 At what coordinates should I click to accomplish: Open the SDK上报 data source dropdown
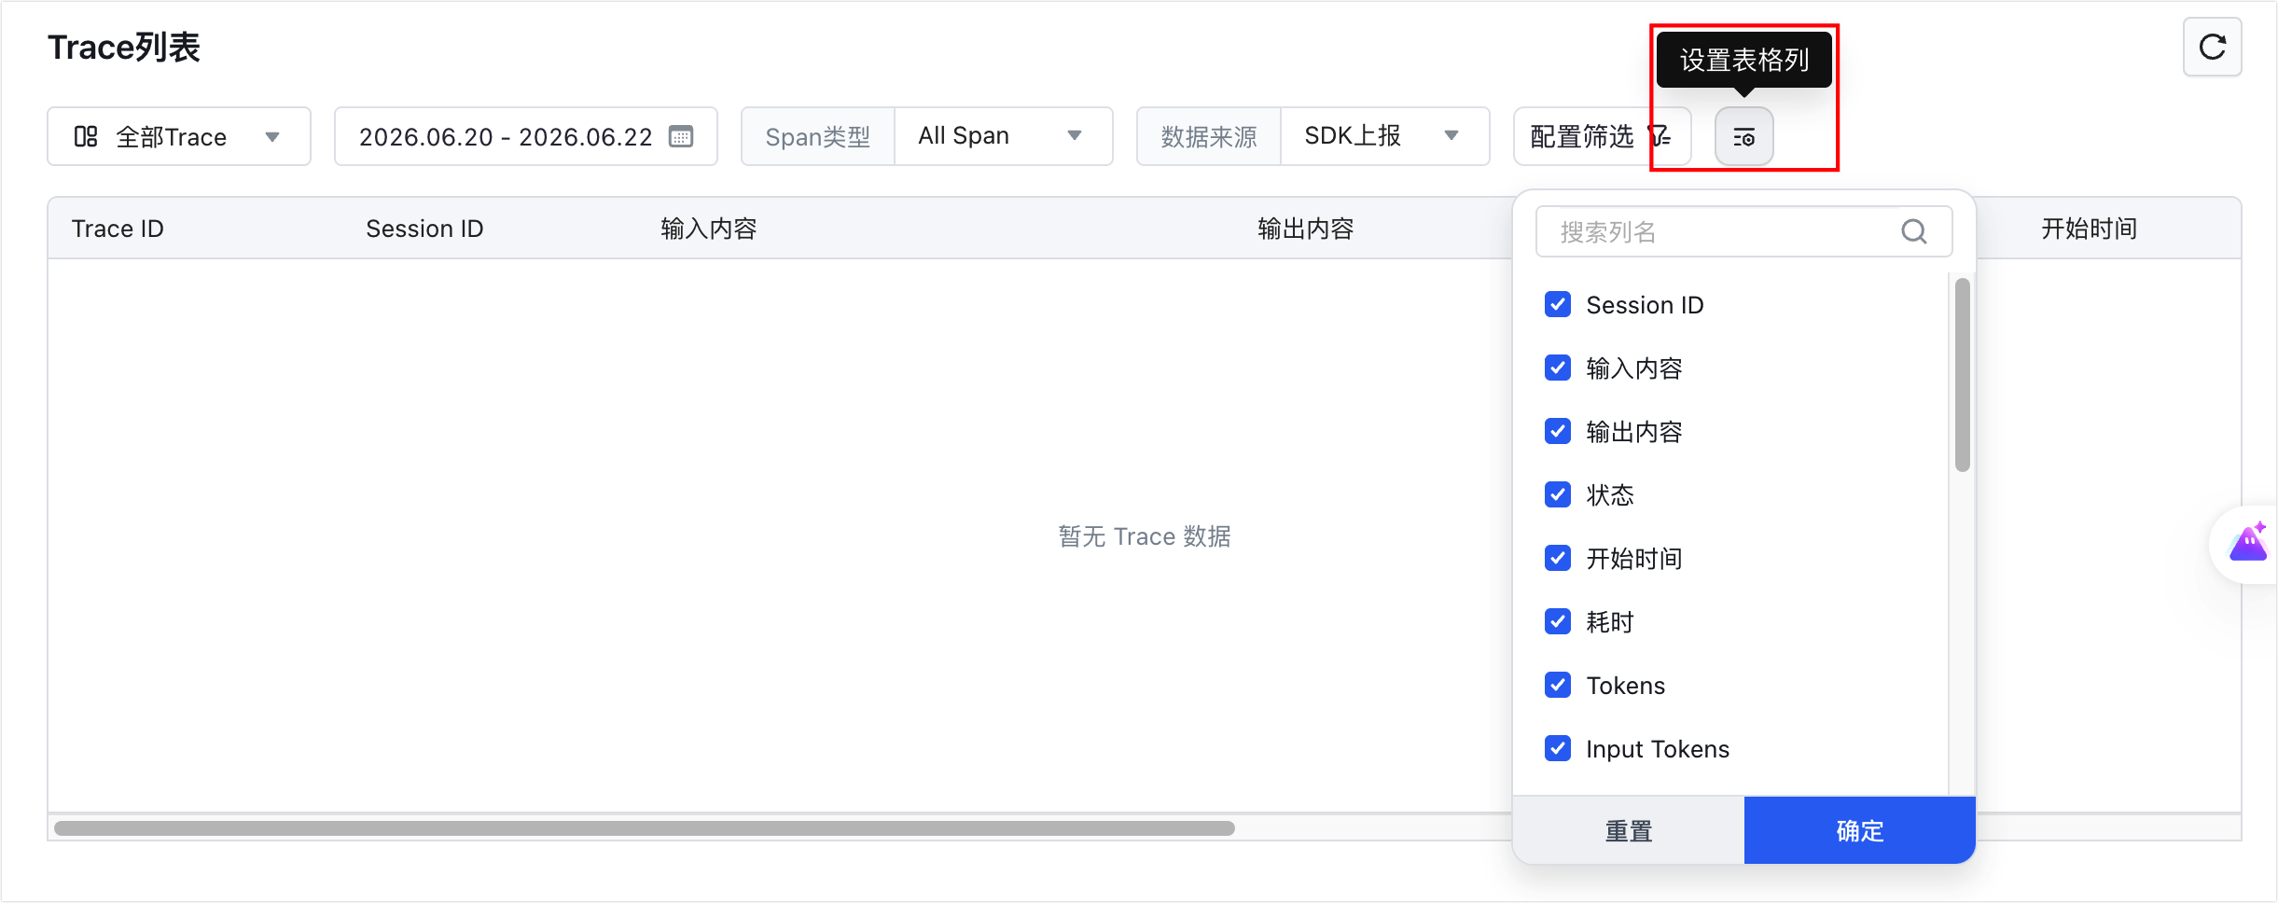(x=1384, y=136)
